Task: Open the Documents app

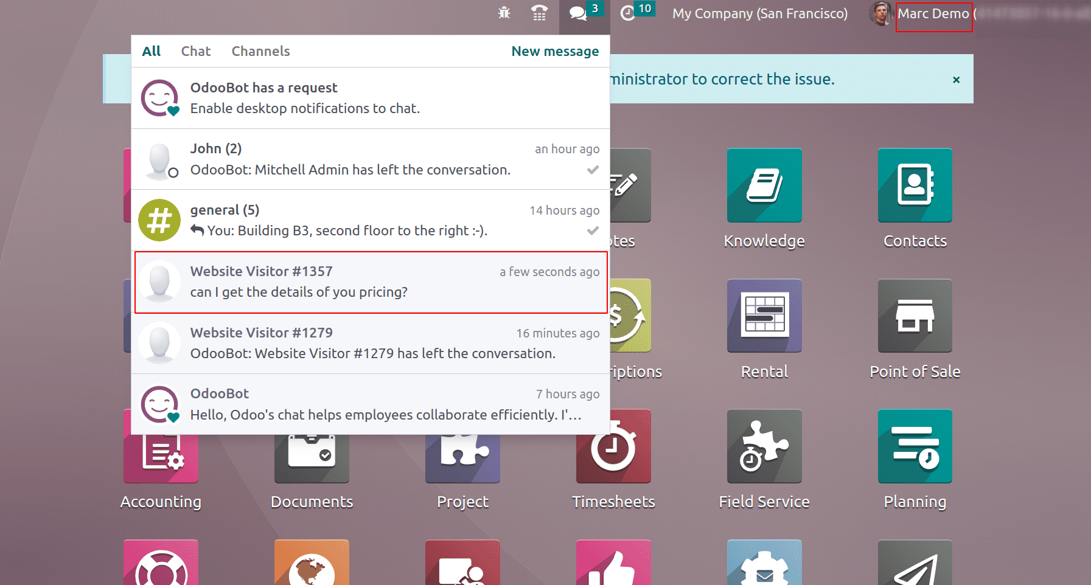Action: tap(312, 459)
